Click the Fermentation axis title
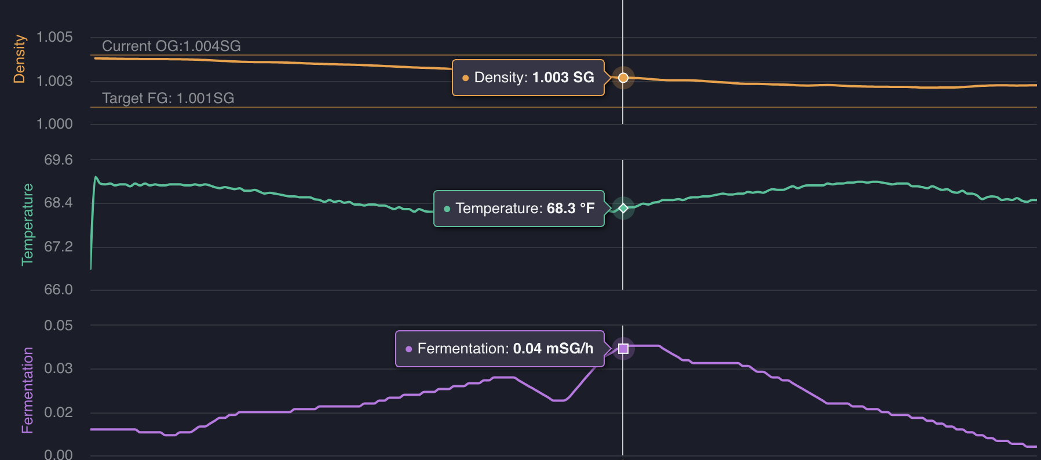Screen dimensions: 1041x460 click(27, 390)
